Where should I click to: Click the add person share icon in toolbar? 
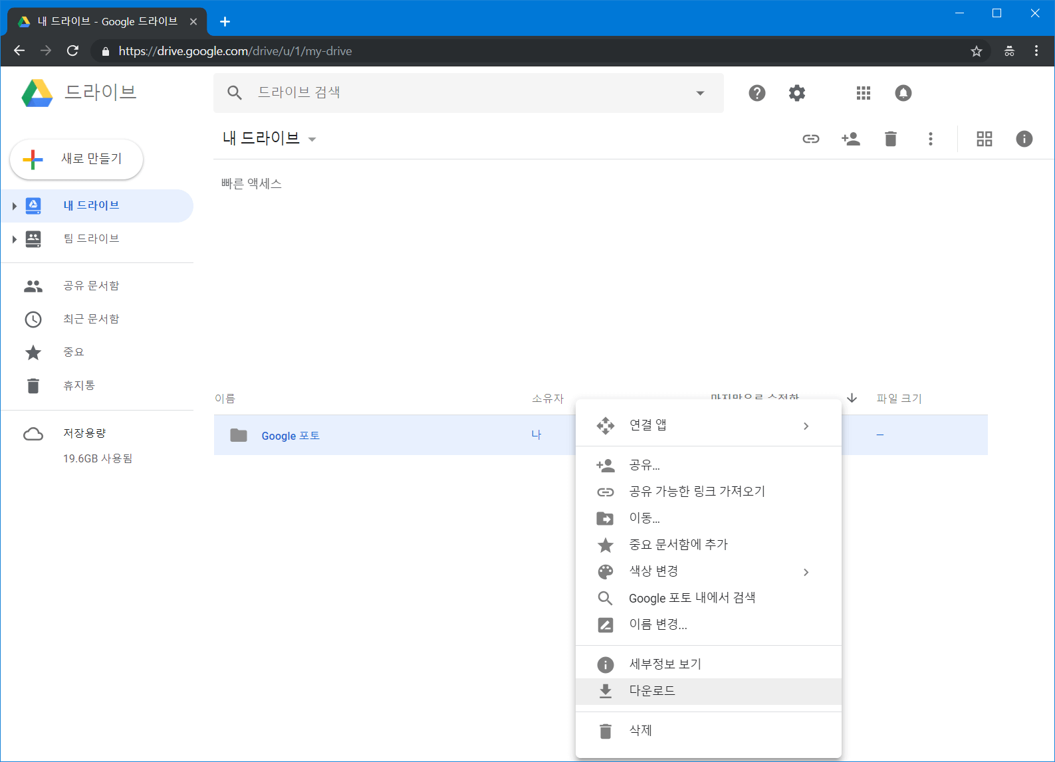point(850,139)
